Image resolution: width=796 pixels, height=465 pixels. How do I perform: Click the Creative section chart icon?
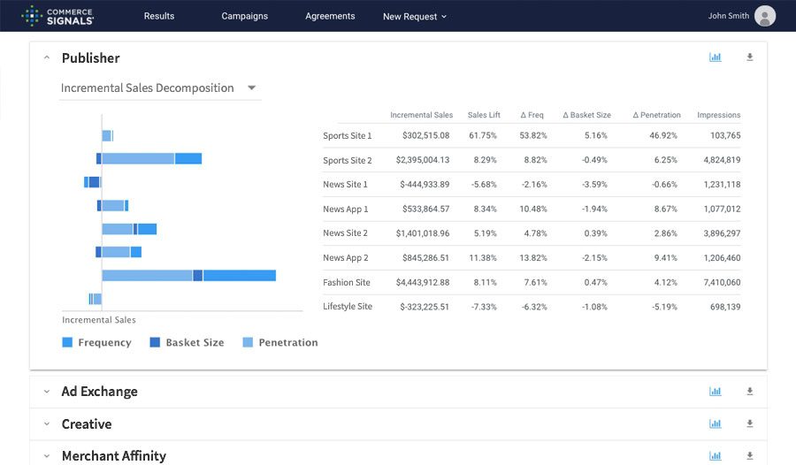[715, 424]
